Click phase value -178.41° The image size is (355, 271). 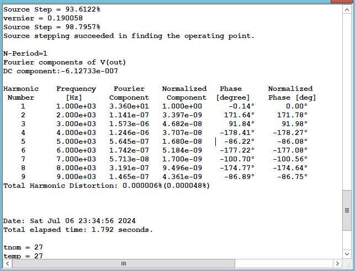(x=237, y=133)
